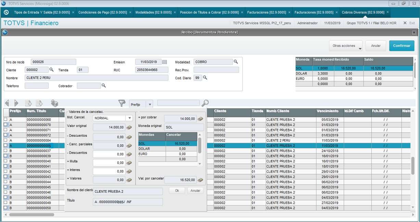Image resolution: width=420 pixels, height=222 pixels.
Task: Open calculator beside the Interes field
Action: coord(129,171)
